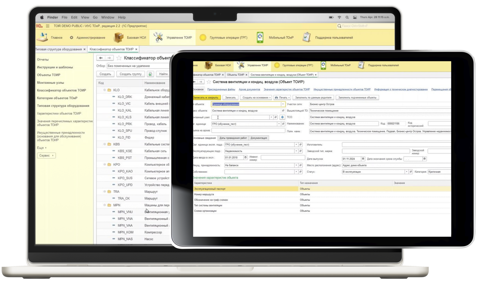This screenshot has width=481, height=288.
Task: Open Создать на основании dropdown
Action: coord(256,98)
